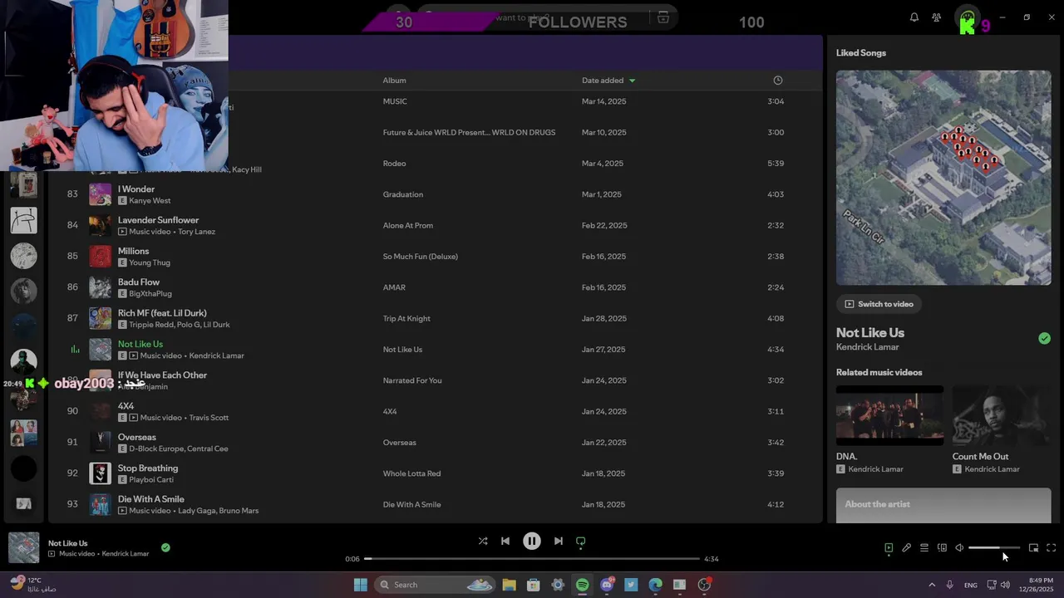Open the Rodeo album link

tap(395, 164)
